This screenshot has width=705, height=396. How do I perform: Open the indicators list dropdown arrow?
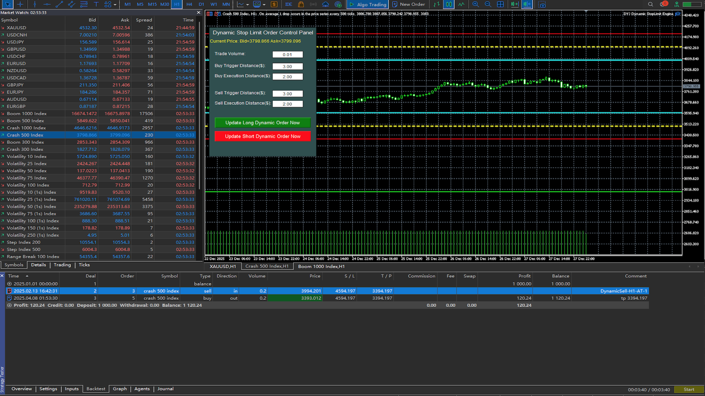pyautogui.click(x=247, y=5)
